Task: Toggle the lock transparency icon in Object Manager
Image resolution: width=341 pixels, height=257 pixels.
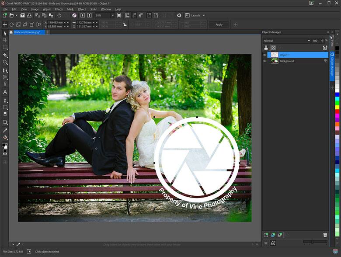Action: [x=265, y=47]
